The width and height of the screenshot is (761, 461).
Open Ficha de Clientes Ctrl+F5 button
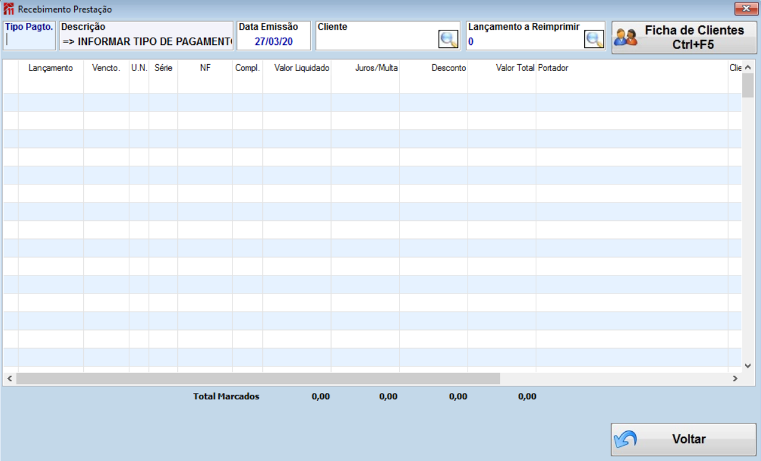pyautogui.click(x=684, y=38)
